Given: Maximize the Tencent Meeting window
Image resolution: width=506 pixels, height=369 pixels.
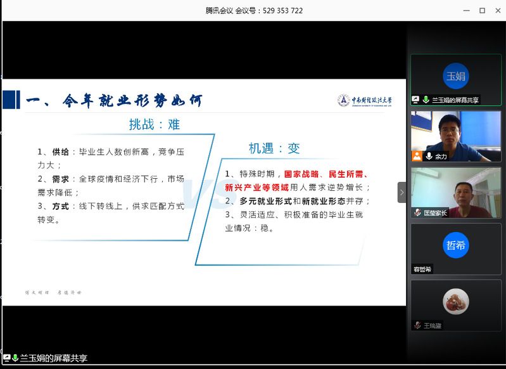Looking at the screenshot, I should coord(482,11).
